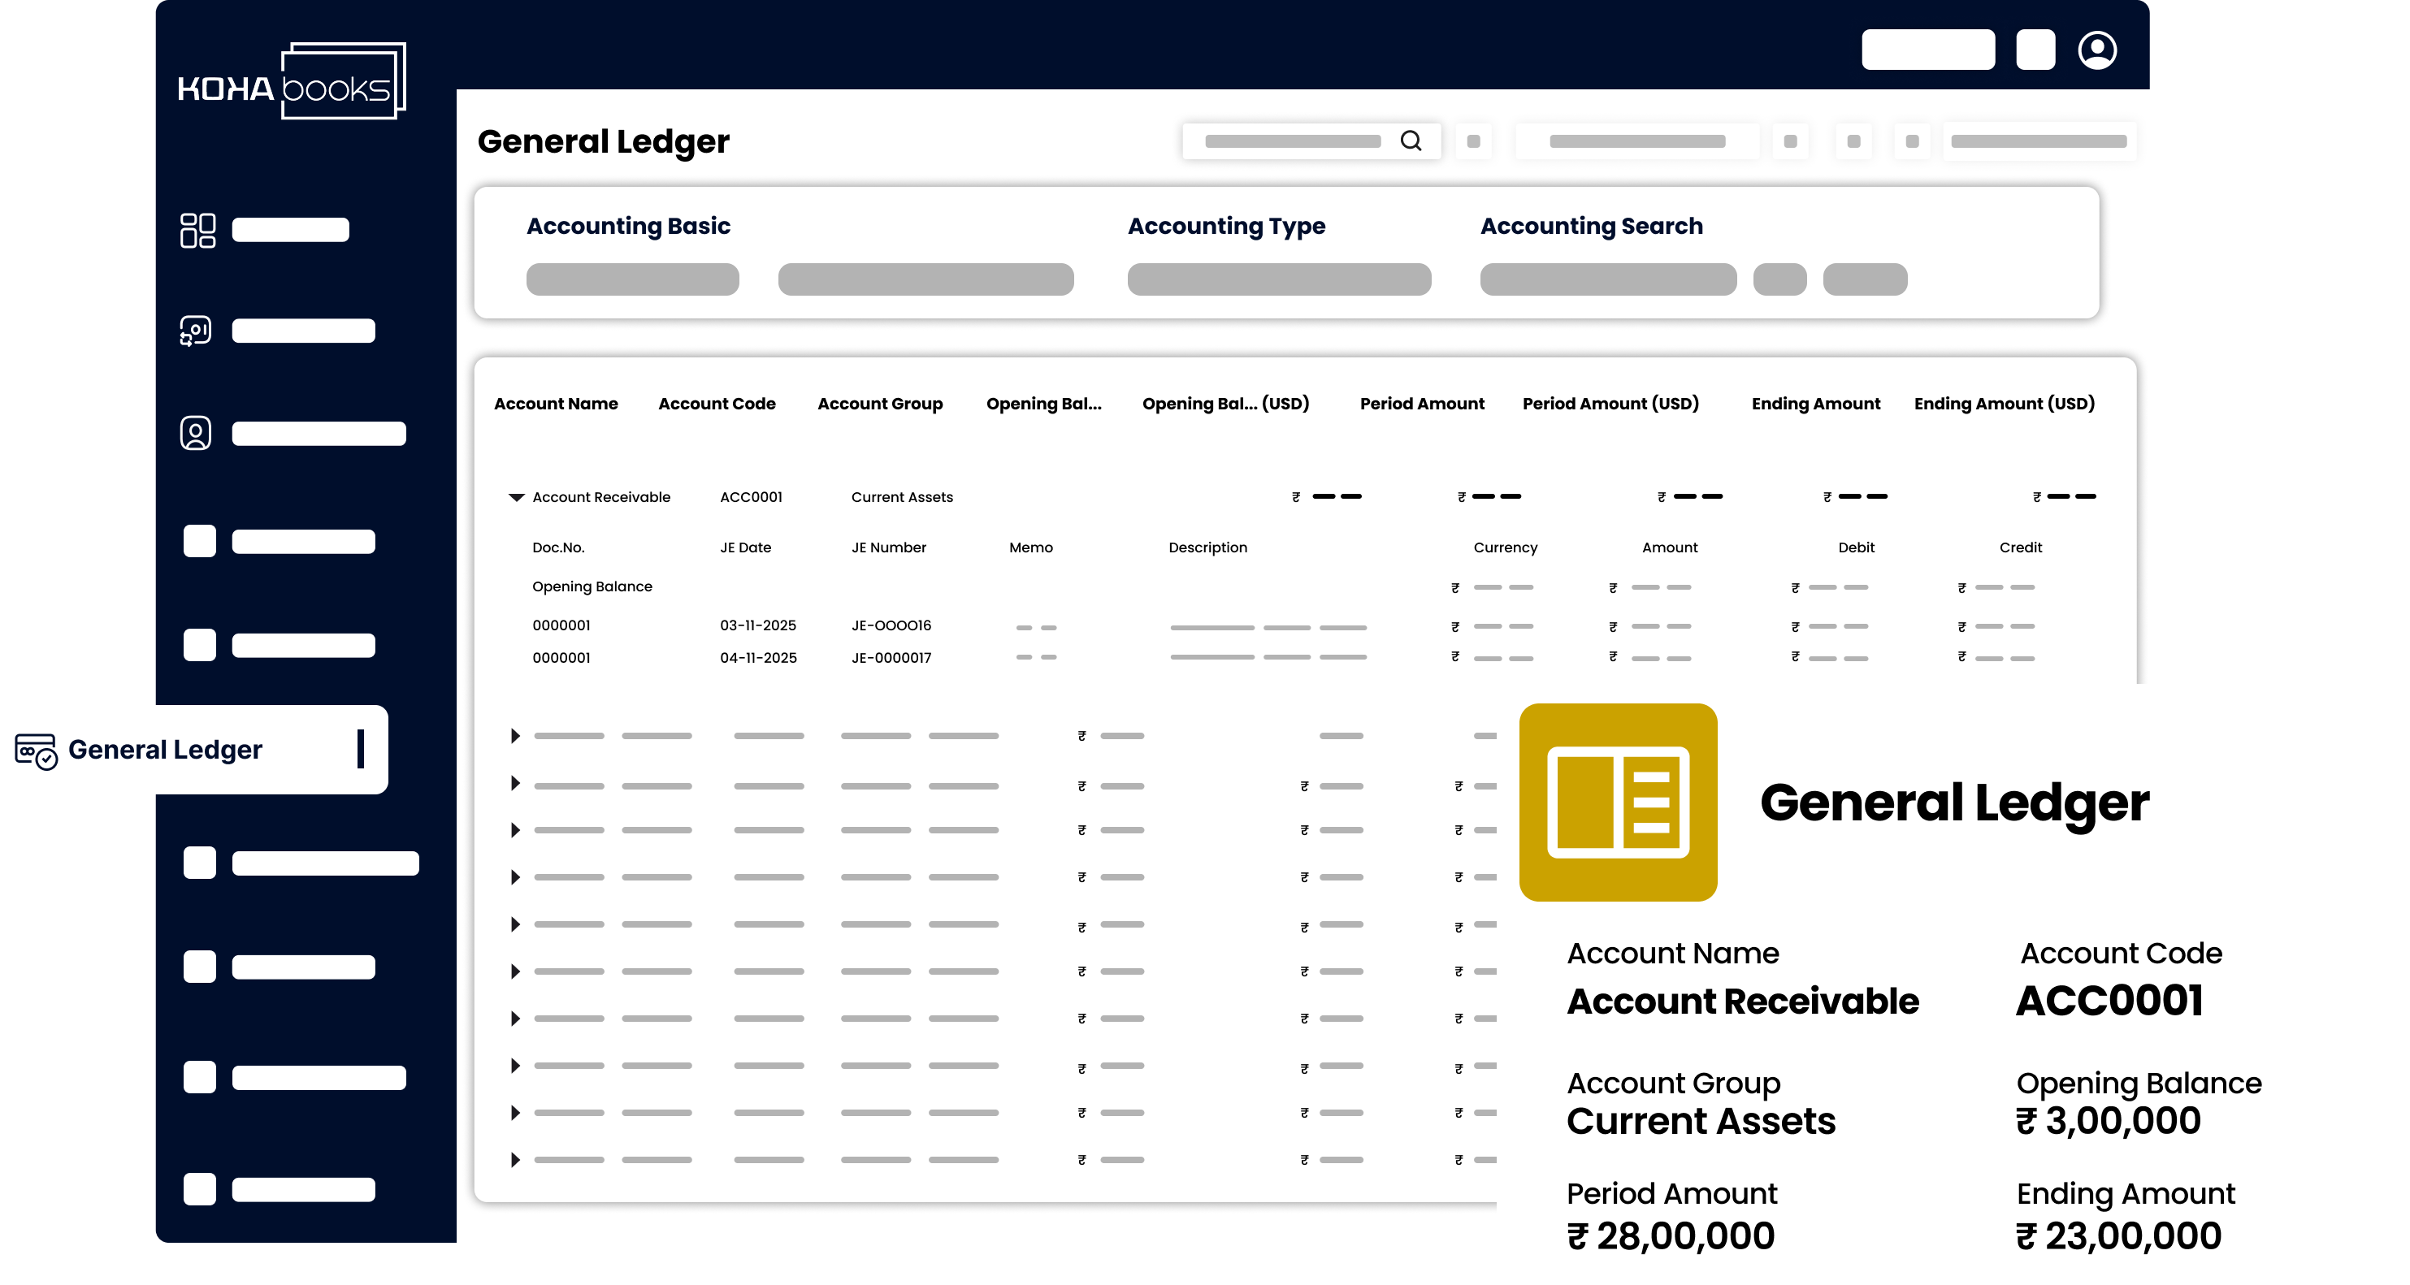Click the yellow General Ledger book icon
Image resolution: width=2410 pixels, height=1285 pixels.
(1618, 803)
